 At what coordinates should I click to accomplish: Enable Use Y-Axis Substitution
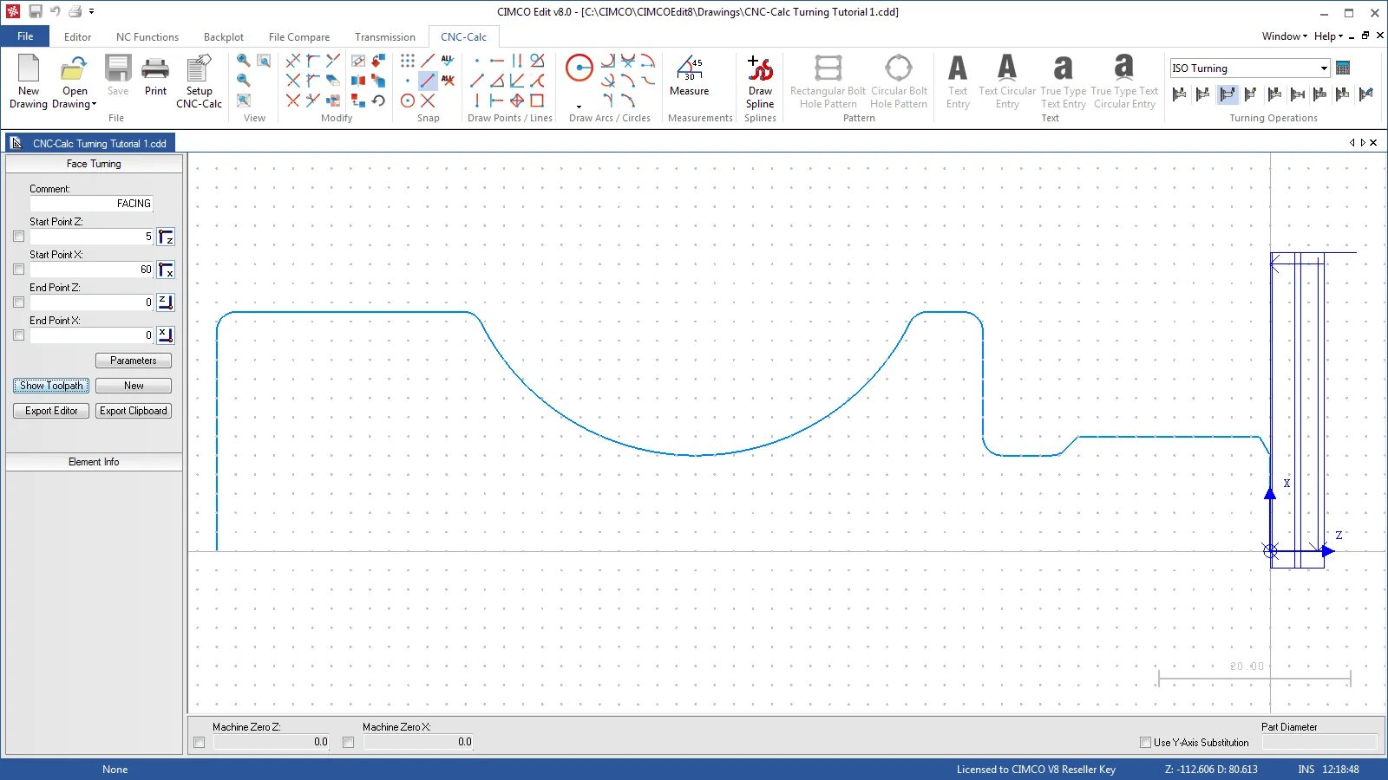point(1145,743)
